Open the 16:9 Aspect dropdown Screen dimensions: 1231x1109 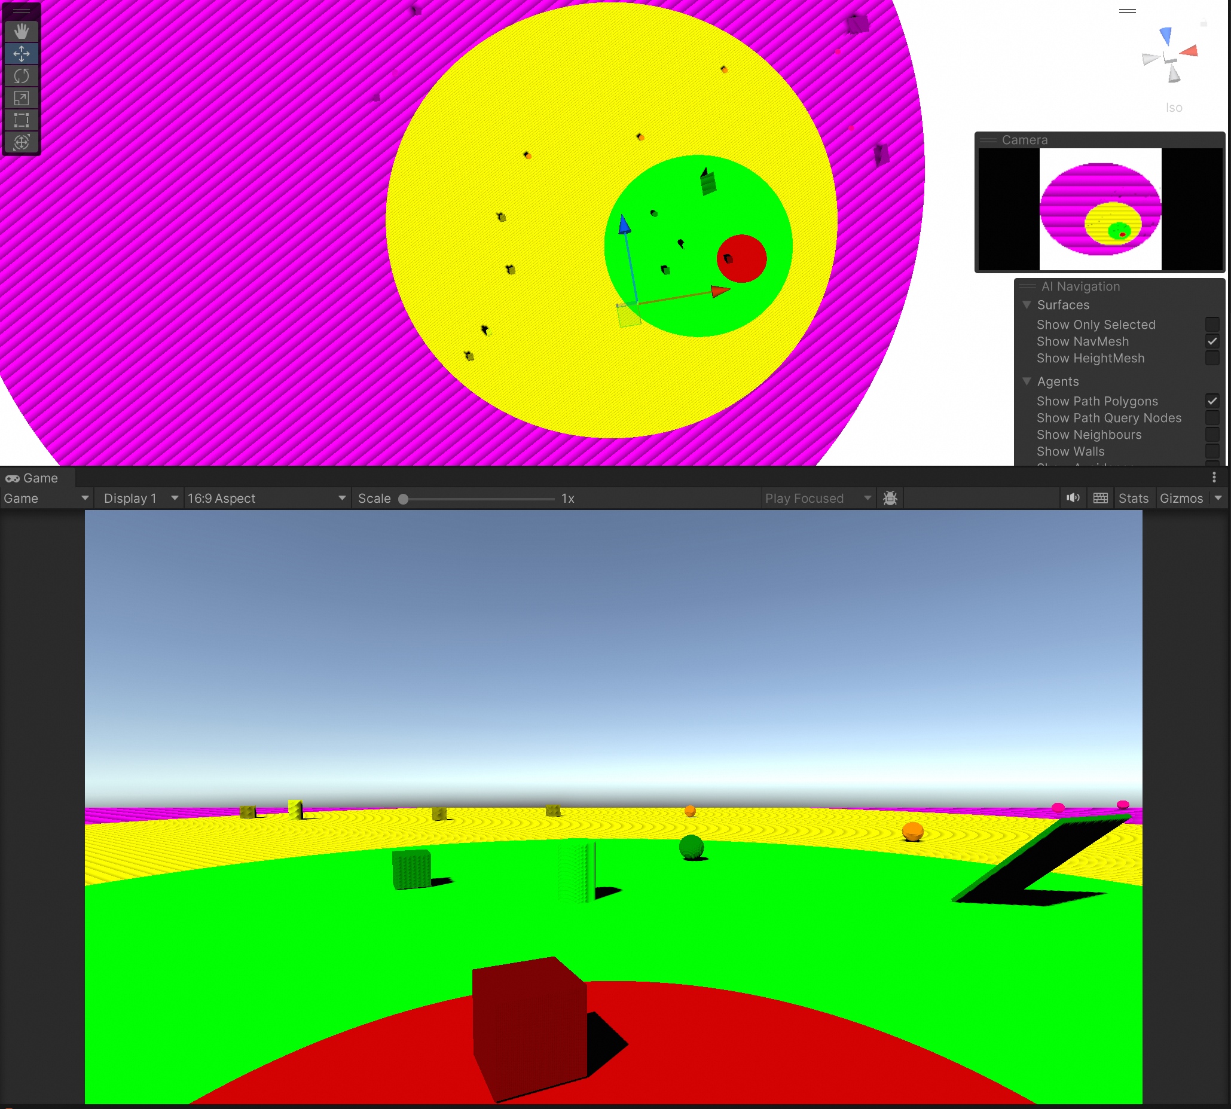coord(265,498)
